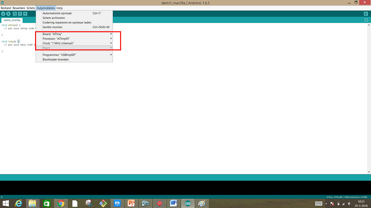This screenshot has width=371, height=208.
Task: Expand the Programmer: "USBtinyISP" submenu
Action: coord(74,55)
